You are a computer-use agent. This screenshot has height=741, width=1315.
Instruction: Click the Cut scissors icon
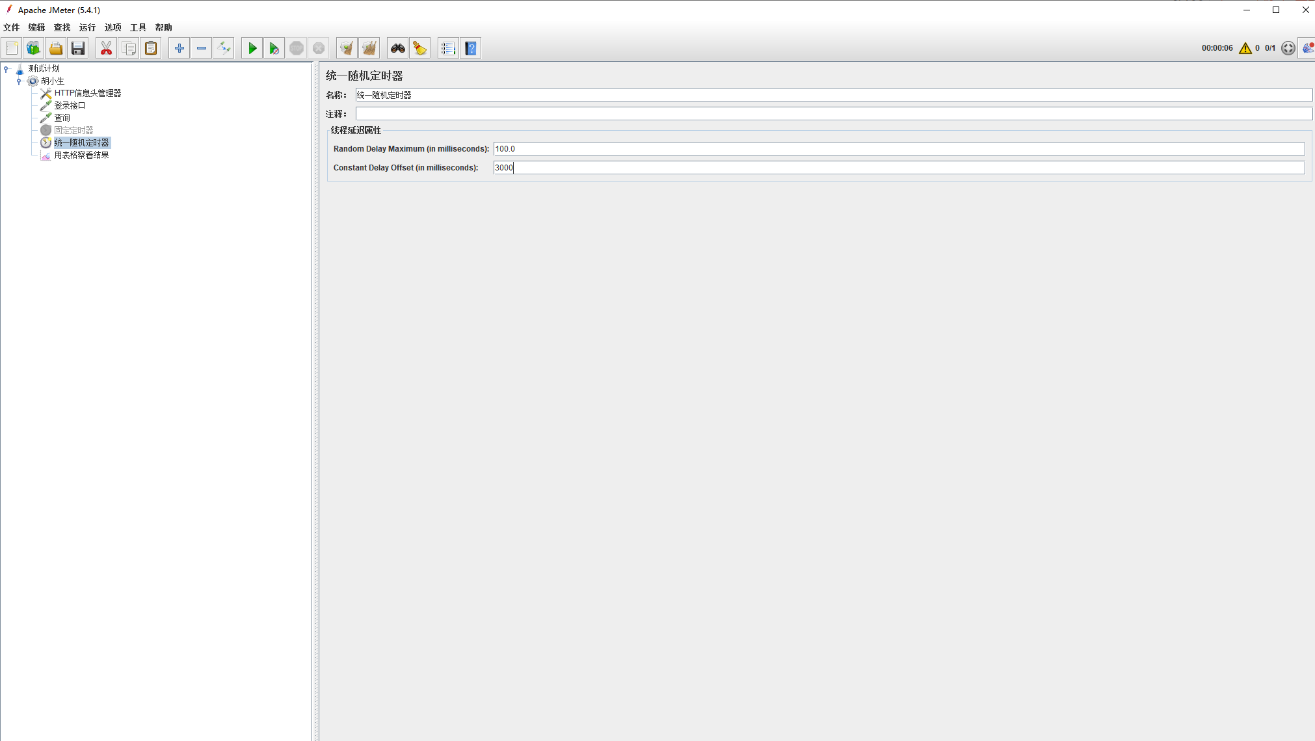[x=106, y=48]
